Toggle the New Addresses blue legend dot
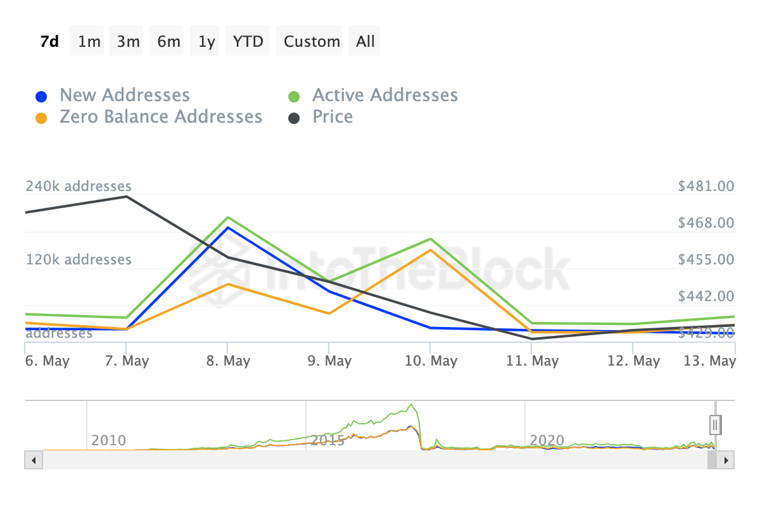Image resolution: width=760 pixels, height=506 pixels. click(41, 97)
